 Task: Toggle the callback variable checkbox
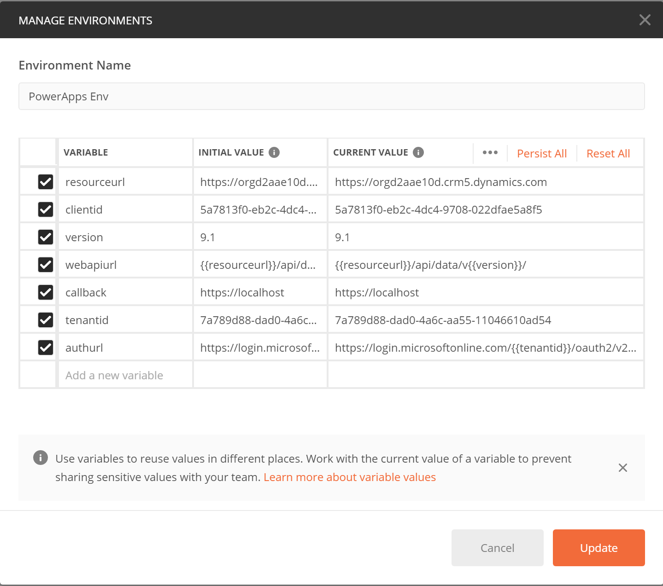pyautogui.click(x=46, y=292)
